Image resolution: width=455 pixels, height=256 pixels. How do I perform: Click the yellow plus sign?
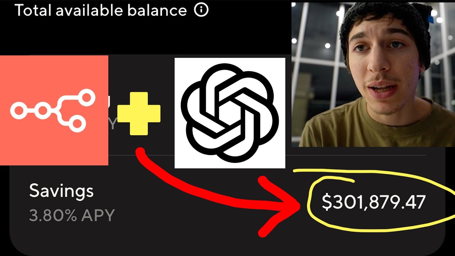[139, 114]
